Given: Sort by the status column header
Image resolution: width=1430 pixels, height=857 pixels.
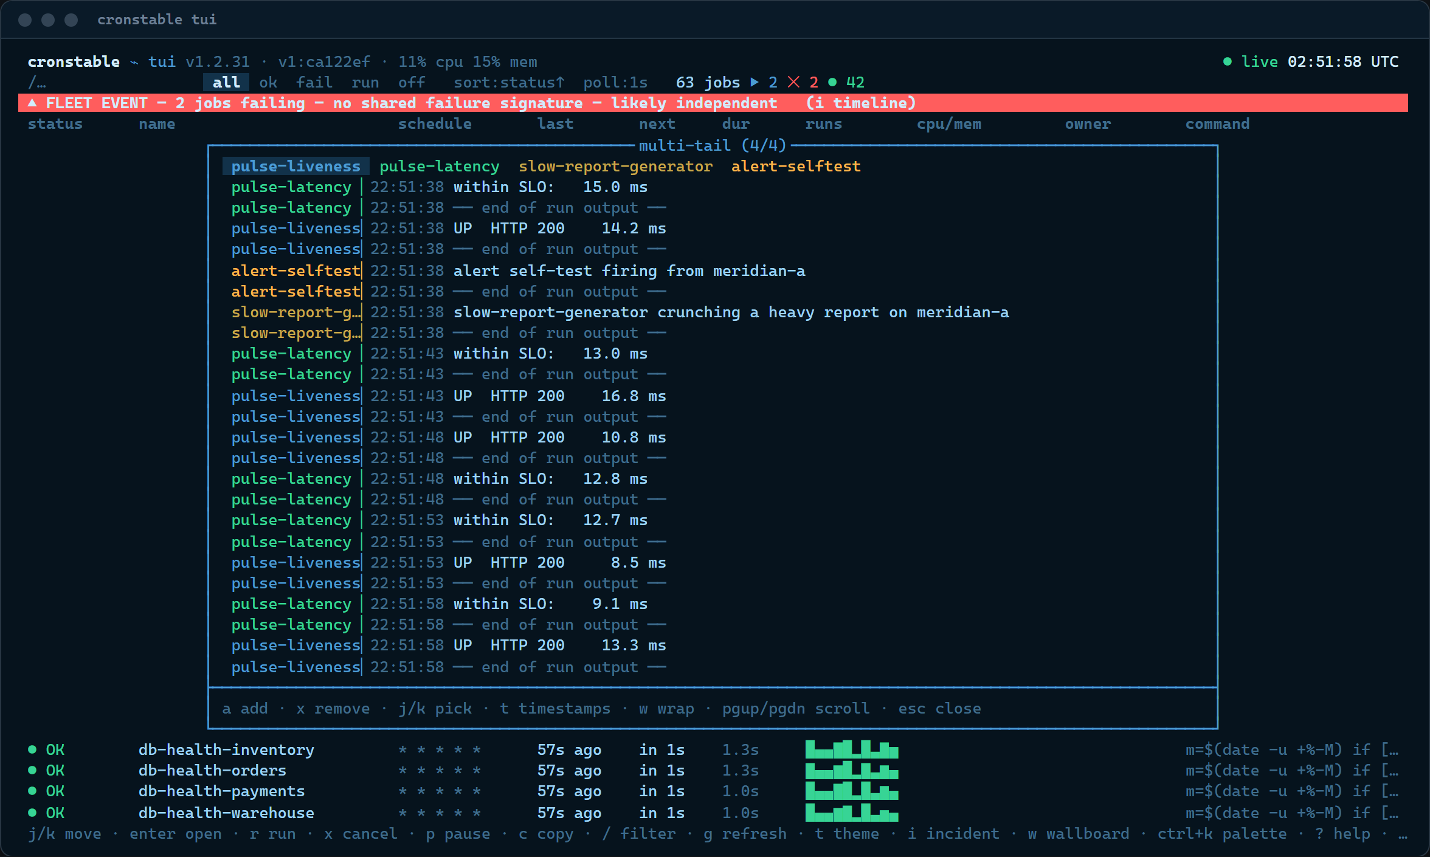Looking at the screenshot, I should pos(55,124).
